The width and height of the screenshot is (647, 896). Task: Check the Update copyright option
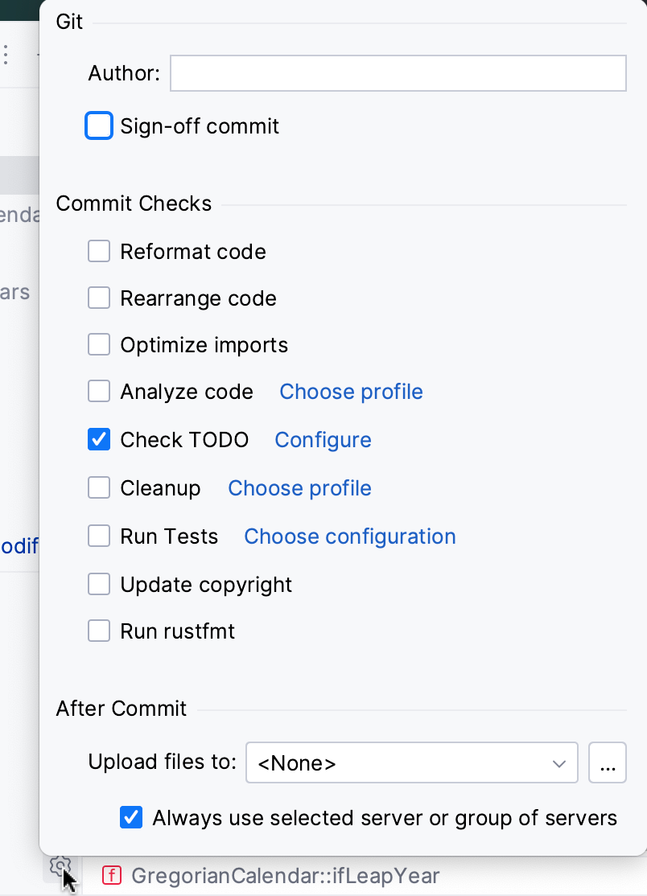pos(98,584)
